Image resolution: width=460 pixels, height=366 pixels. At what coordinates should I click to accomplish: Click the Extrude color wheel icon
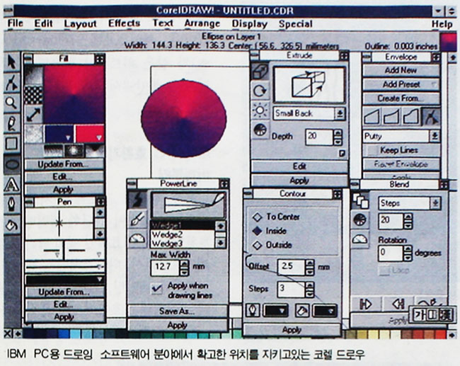[x=260, y=130]
